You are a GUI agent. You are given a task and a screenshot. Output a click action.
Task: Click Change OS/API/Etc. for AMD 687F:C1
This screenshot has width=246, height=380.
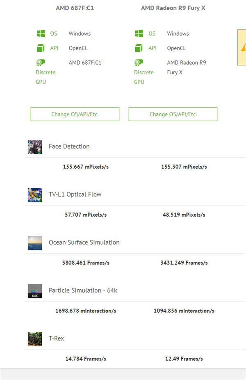[75, 114]
